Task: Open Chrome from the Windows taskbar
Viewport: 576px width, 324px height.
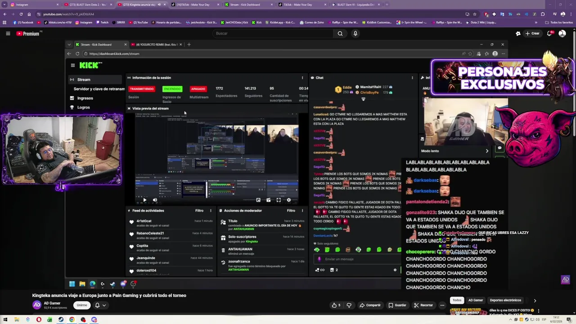Action: 72,320
